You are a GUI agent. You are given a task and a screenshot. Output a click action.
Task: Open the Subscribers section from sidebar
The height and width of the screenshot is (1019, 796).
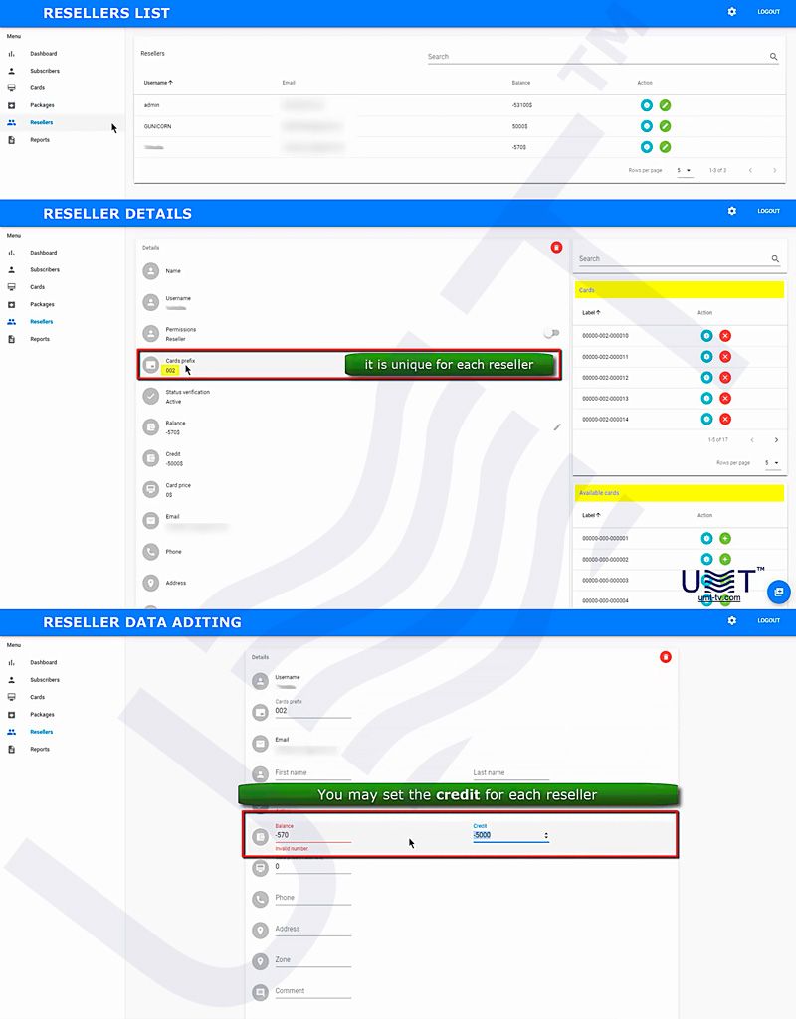(44, 70)
